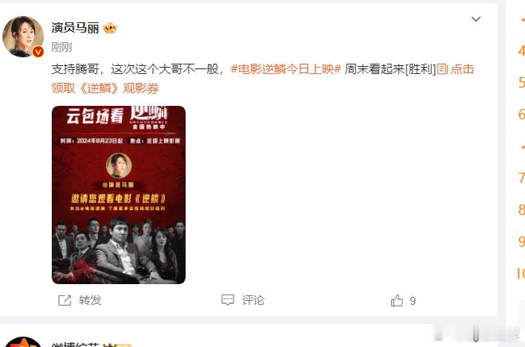This screenshot has height=347, width=525.
Task: Click the 转发 share arrow icon
Action: click(65, 300)
